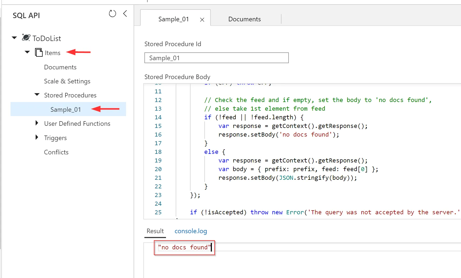Click the "Stored Procedure Id" label
The image size is (461, 278).
[173, 44]
